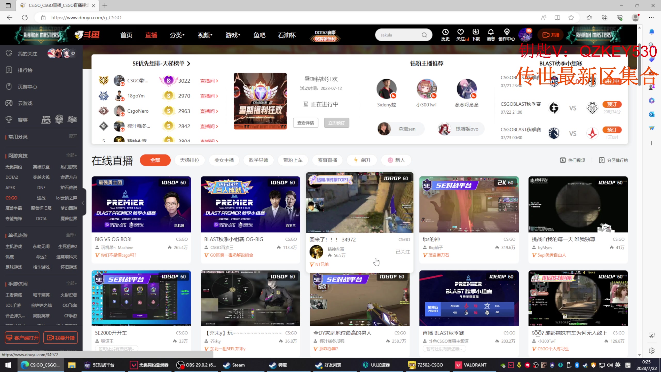Screen dimensions: 661x372
Task: Expand 网游竞技 全部+ list
Action: click(72, 155)
